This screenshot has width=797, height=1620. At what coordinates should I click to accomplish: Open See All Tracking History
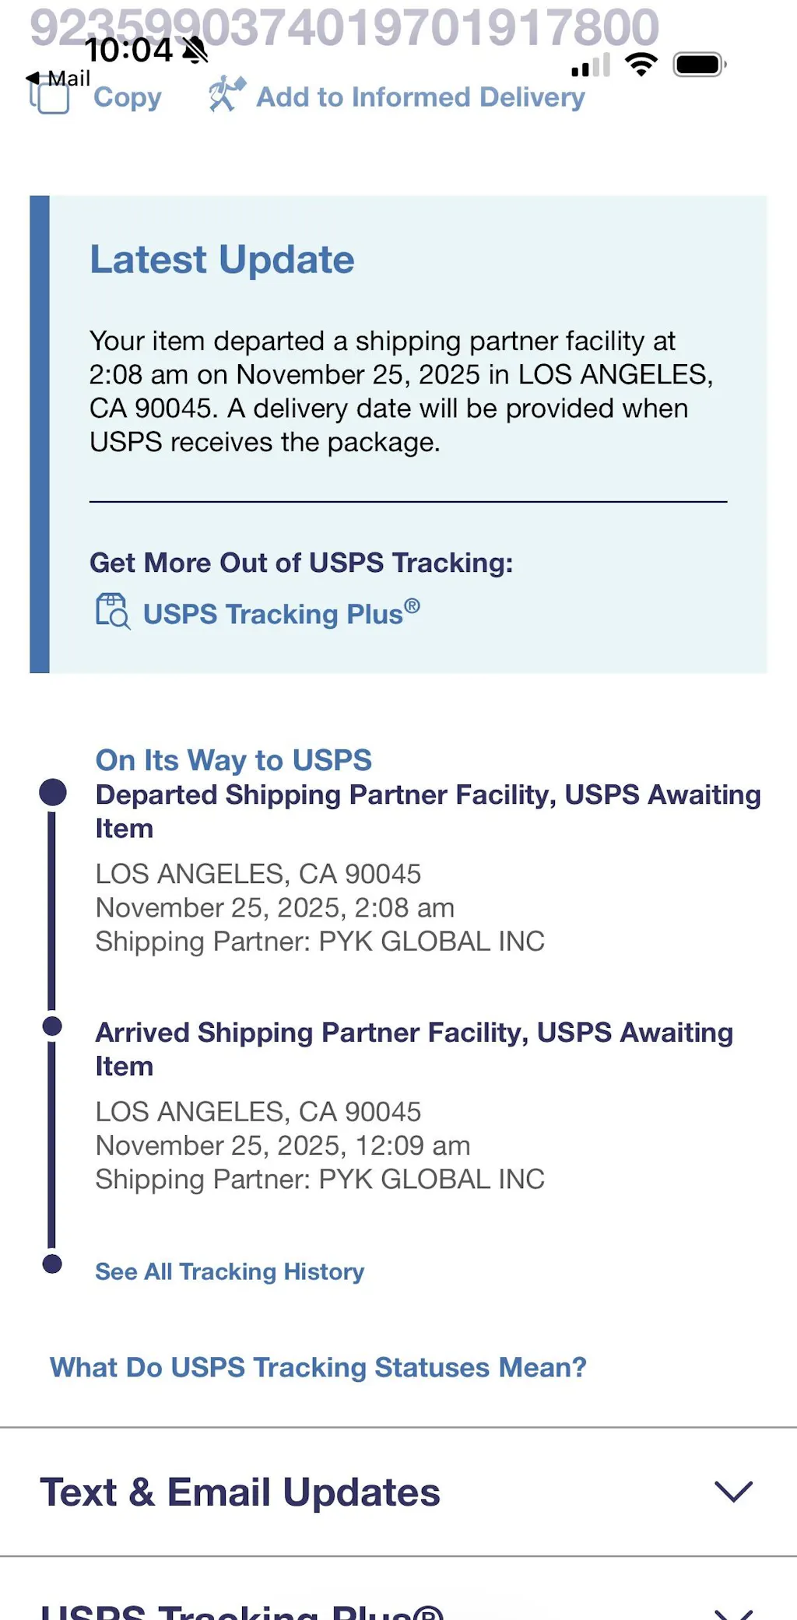(230, 1271)
